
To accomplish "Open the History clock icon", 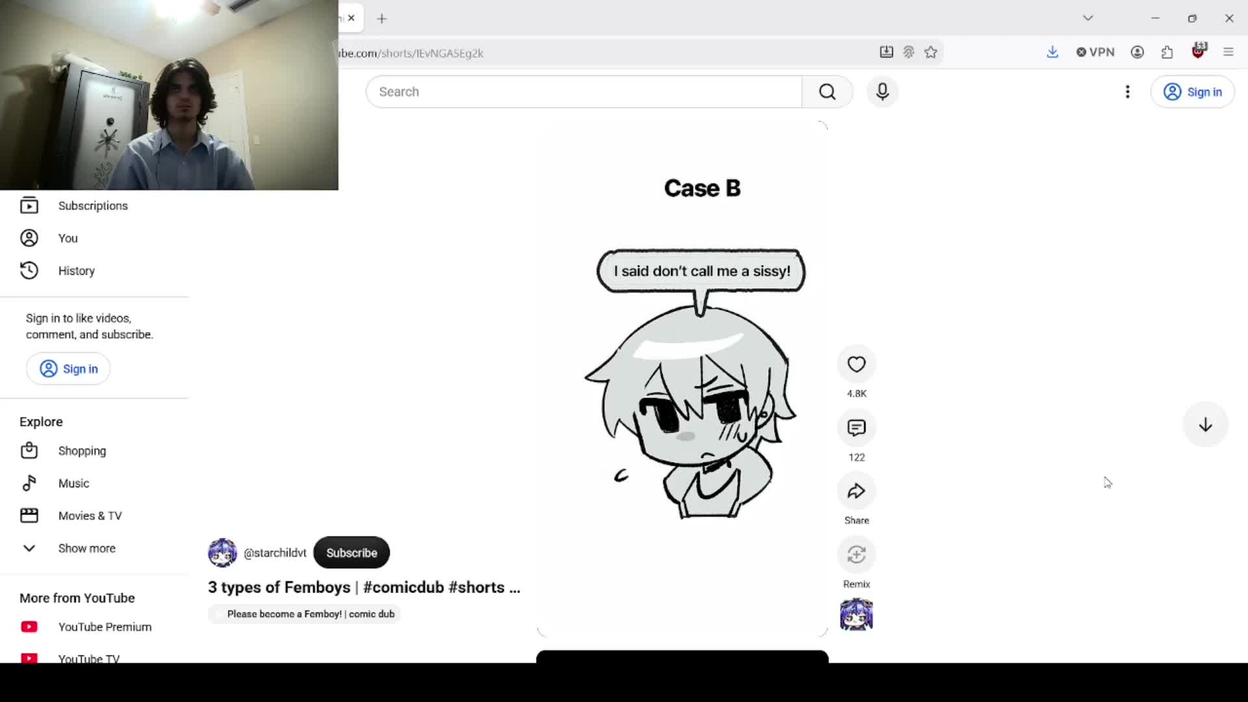I will click(x=29, y=270).
